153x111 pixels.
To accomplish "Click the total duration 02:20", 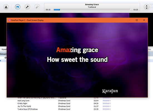I will 136,9.
